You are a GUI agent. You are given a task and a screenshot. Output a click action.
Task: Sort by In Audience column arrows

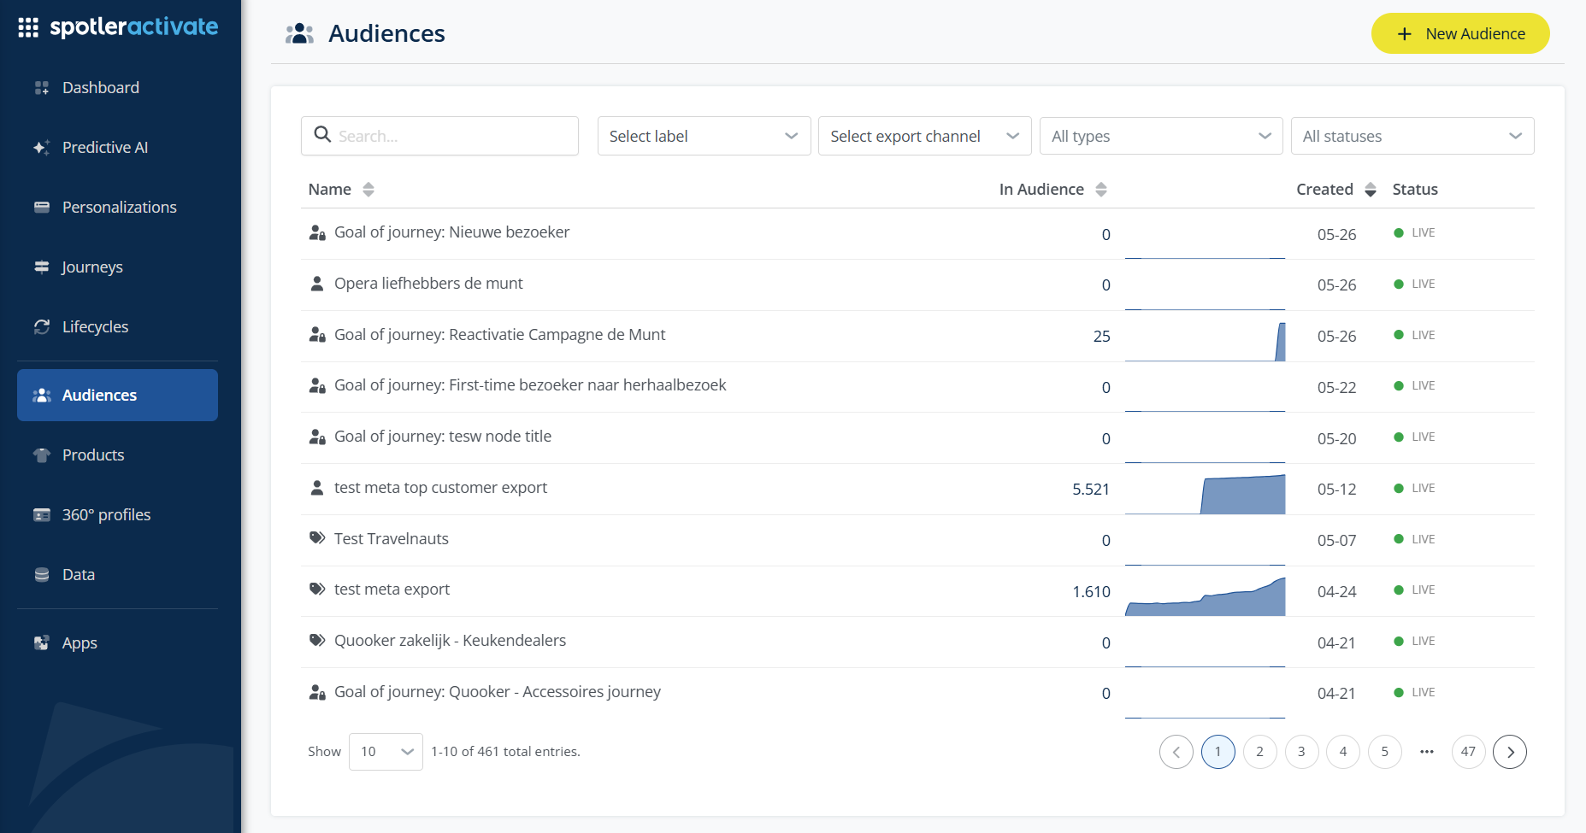click(x=1101, y=190)
